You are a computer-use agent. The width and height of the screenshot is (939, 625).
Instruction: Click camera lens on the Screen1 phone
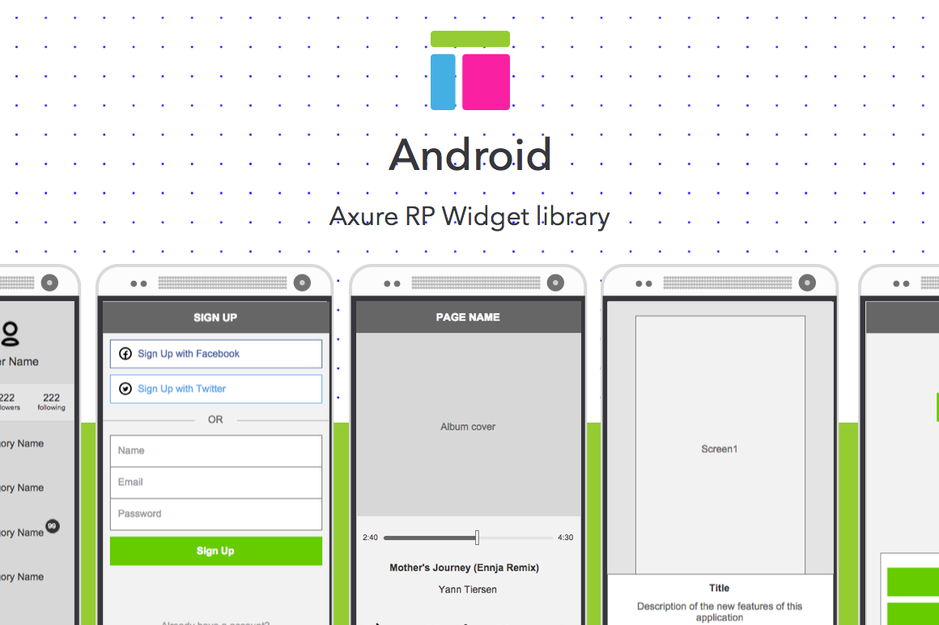pos(807,283)
